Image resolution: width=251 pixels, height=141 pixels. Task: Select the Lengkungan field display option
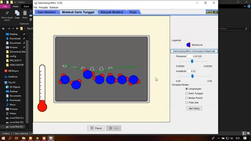click(x=187, y=89)
